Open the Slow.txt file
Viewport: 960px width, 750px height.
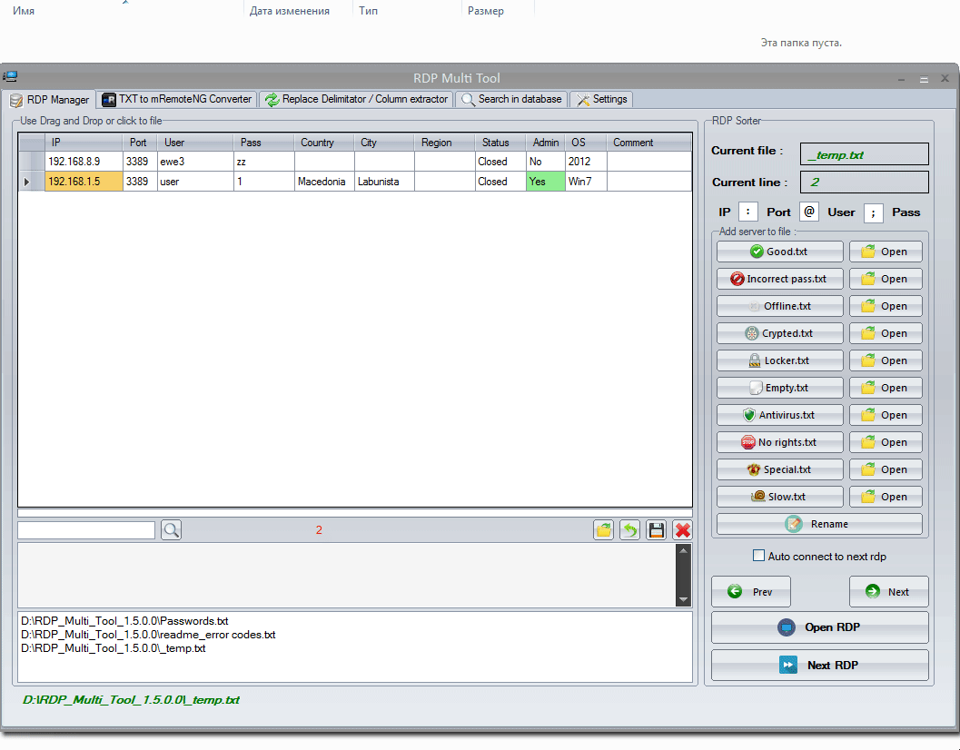coord(885,497)
